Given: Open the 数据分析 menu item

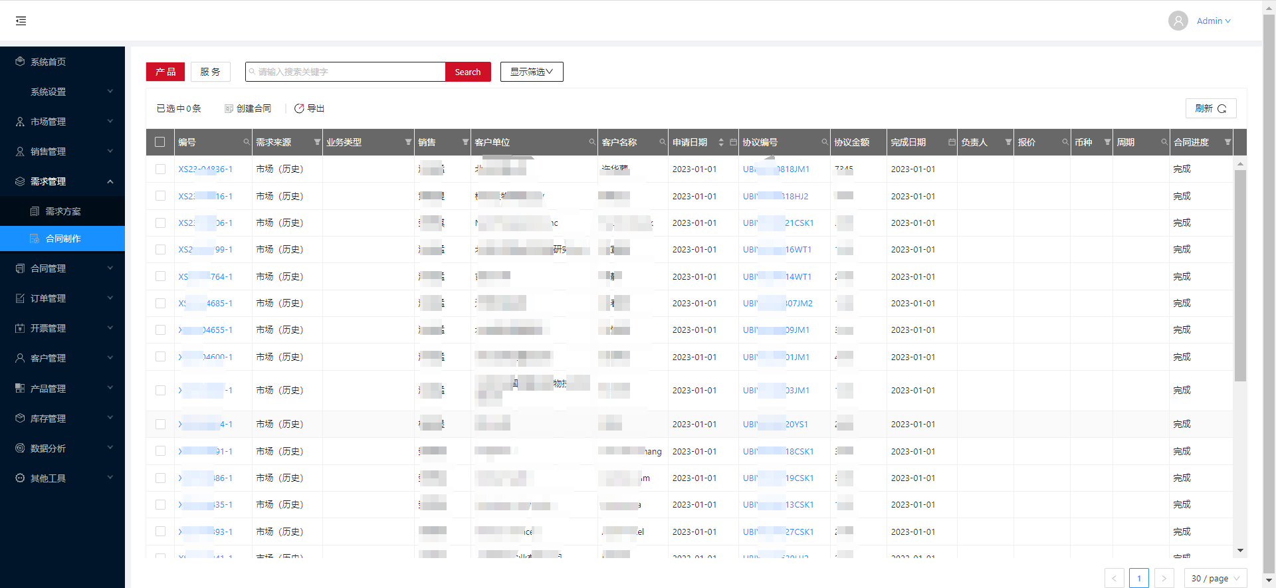Looking at the screenshot, I should (x=62, y=448).
